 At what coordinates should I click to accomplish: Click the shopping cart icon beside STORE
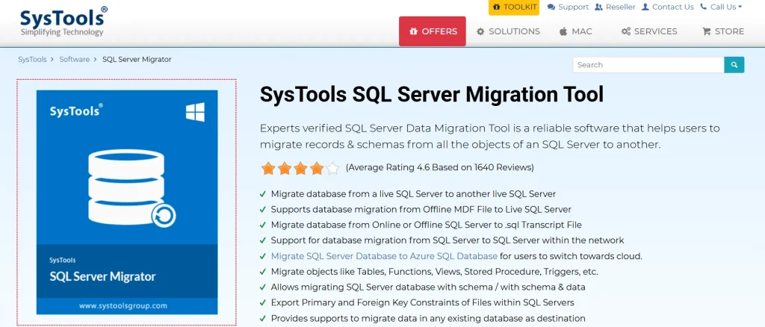707,31
